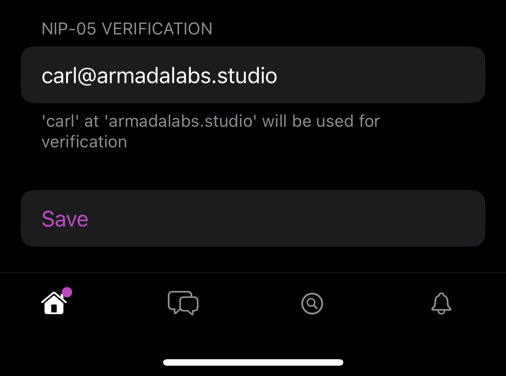
Task: Tap the iOS home indicator bar
Action: [253, 362]
